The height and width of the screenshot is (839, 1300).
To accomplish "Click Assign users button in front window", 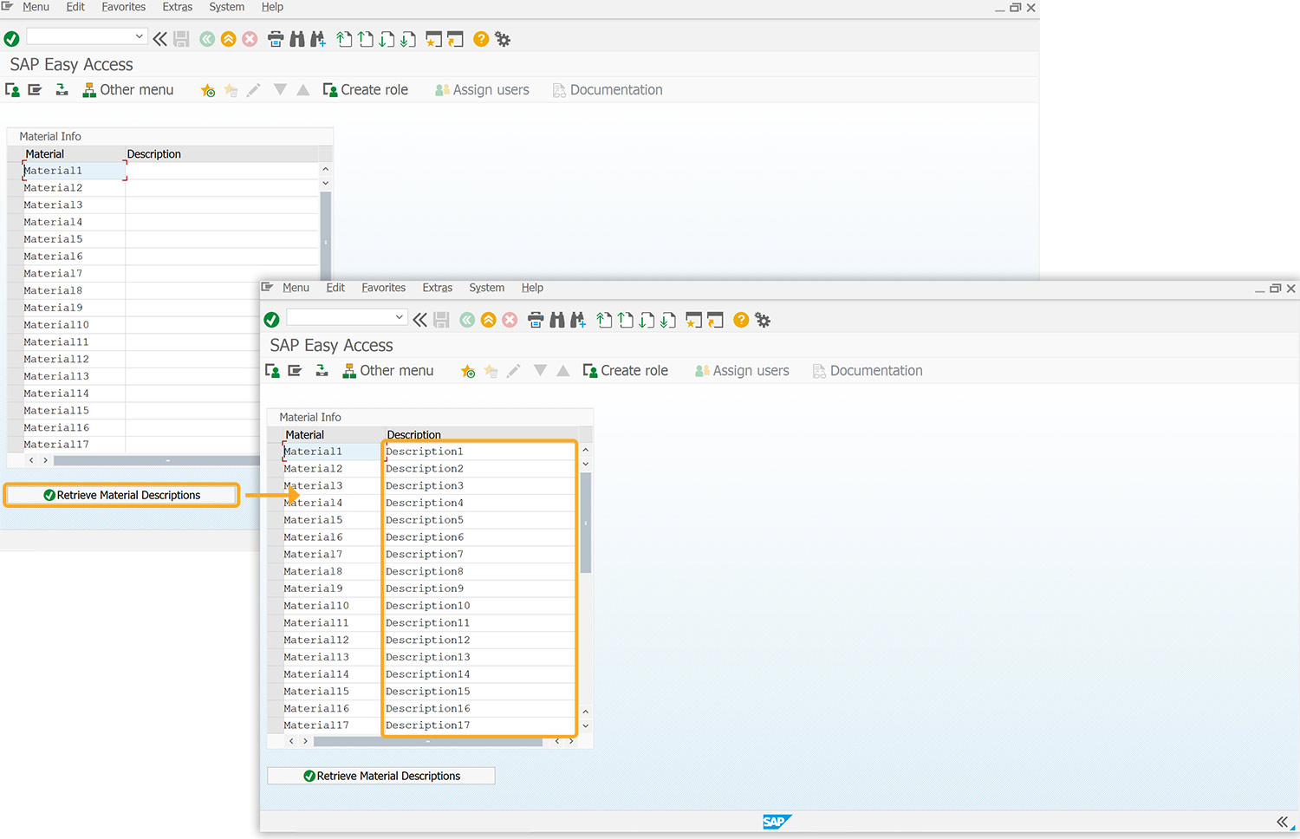I will (743, 371).
